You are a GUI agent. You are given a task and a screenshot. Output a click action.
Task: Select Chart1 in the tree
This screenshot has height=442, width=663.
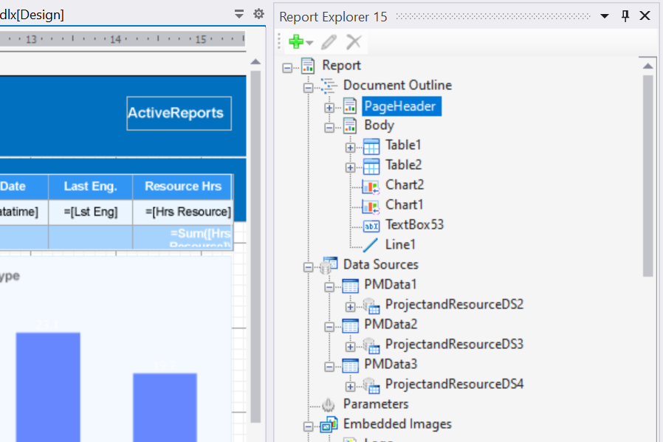(405, 204)
